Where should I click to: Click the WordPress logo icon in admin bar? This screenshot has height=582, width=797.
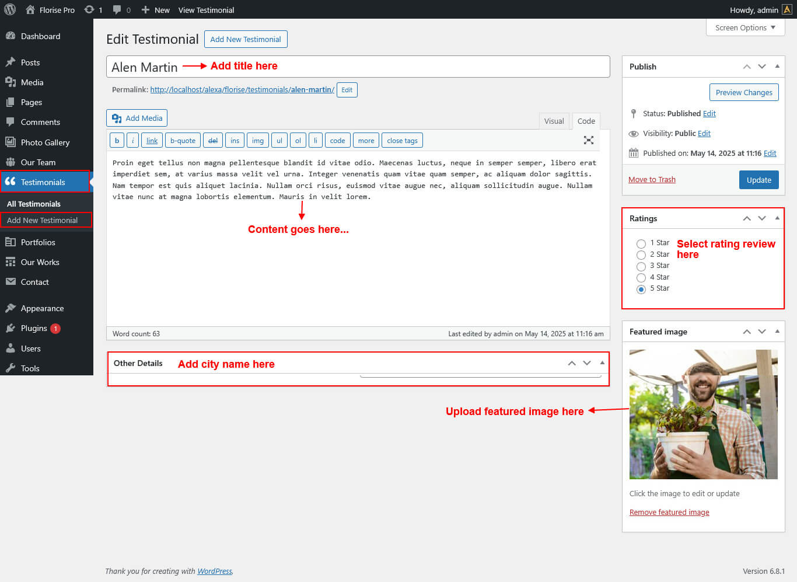(x=10, y=10)
